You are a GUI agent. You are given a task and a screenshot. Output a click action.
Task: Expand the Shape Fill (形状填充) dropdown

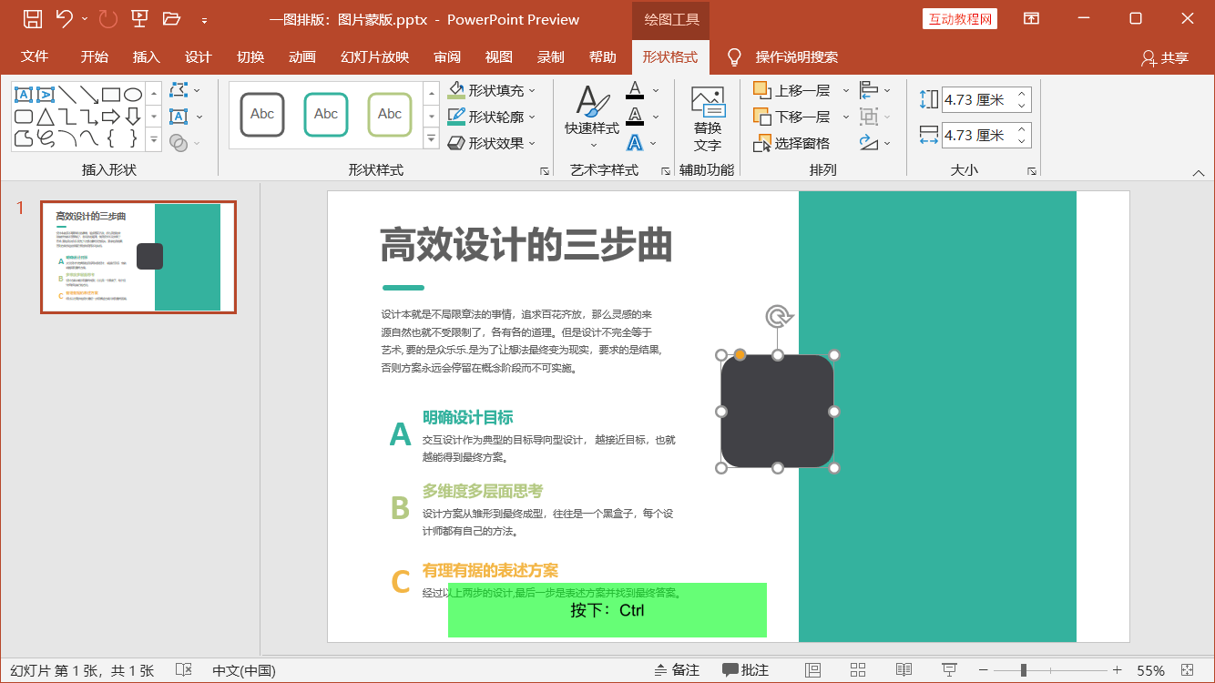532,90
